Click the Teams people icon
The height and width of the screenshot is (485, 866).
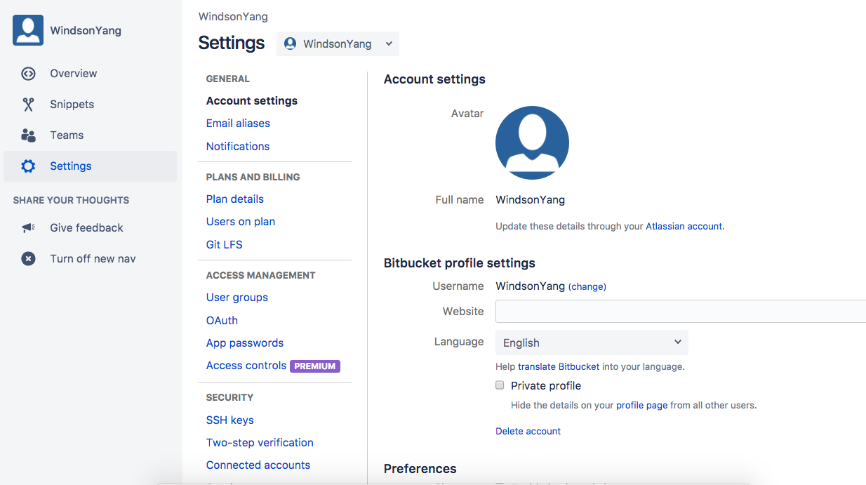(28, 135)
